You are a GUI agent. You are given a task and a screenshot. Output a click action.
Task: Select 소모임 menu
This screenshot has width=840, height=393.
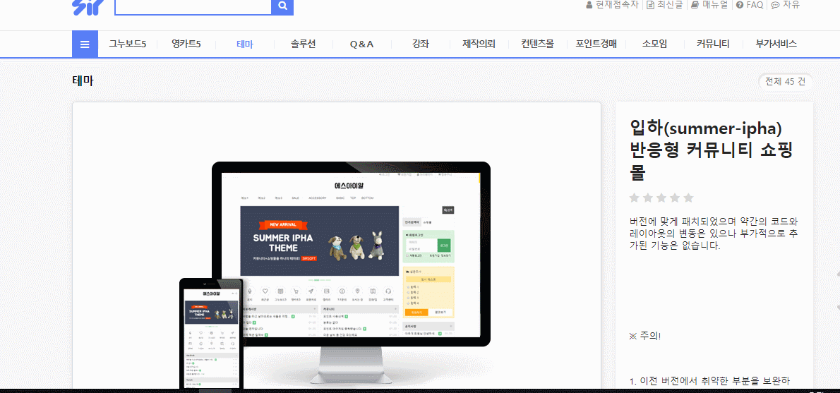[654, 44]
